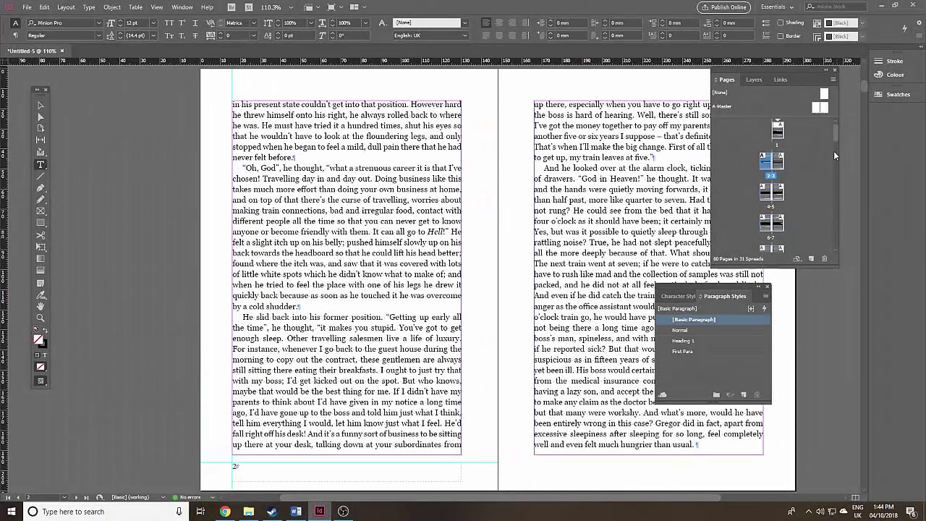The image size is (926, 521).
Task: Select the Rectangle Frame tool
Action: [41, 211]
